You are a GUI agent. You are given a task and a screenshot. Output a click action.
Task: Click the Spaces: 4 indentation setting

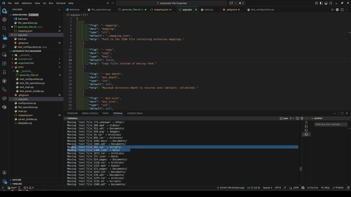pos(267,188)
